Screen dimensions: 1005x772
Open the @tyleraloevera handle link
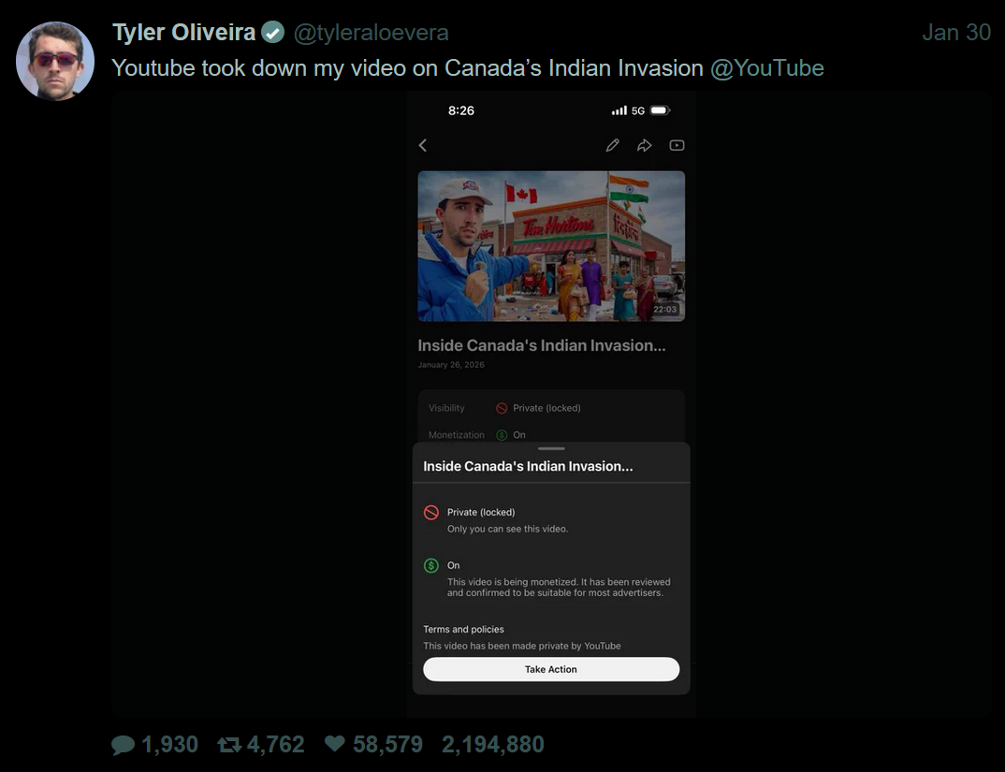371,33
